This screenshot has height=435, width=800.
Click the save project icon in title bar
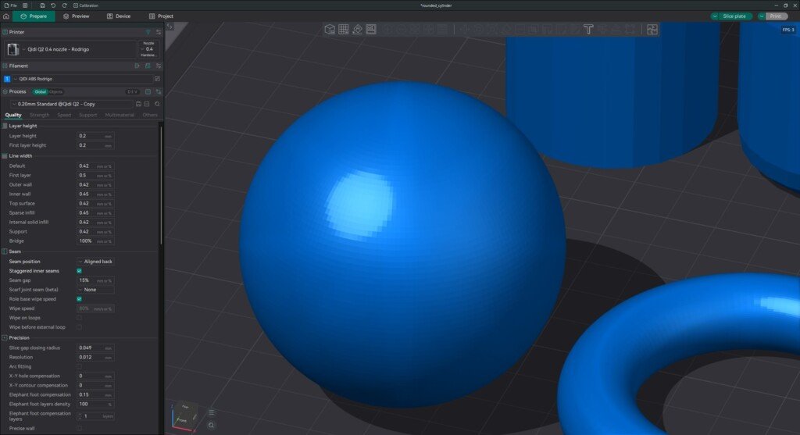point(42,5)
